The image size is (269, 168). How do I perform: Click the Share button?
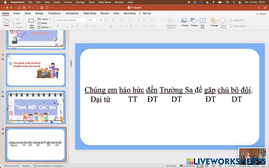(x=261, y=14)
